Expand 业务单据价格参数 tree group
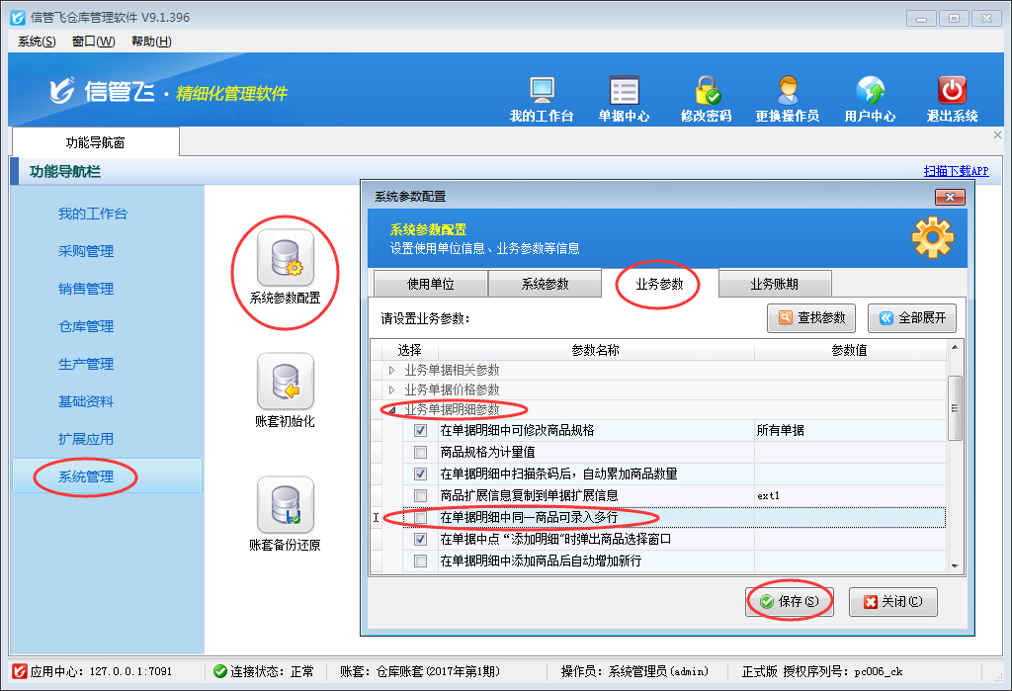 click(391, 390)
